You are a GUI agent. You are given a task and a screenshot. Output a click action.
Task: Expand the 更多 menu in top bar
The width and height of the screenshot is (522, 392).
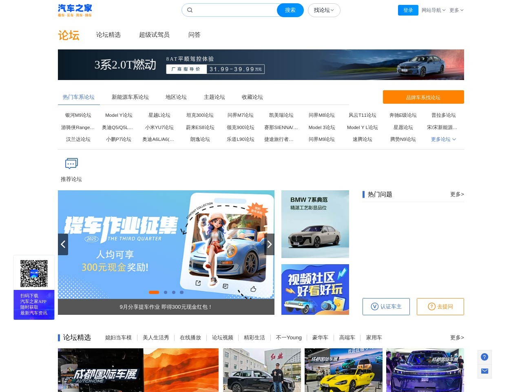pyautogui.click(x=456, y=10)
